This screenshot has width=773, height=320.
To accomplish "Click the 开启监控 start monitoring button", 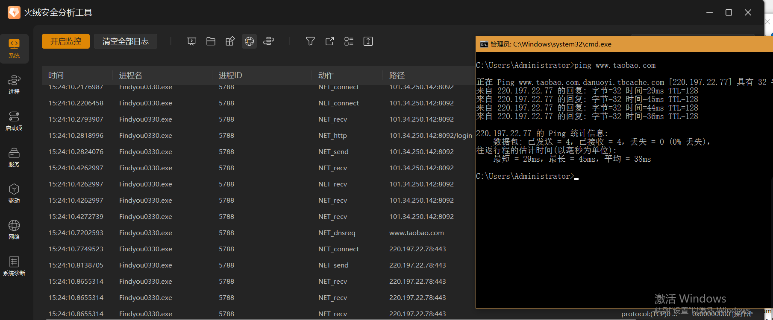I will 66,41.
